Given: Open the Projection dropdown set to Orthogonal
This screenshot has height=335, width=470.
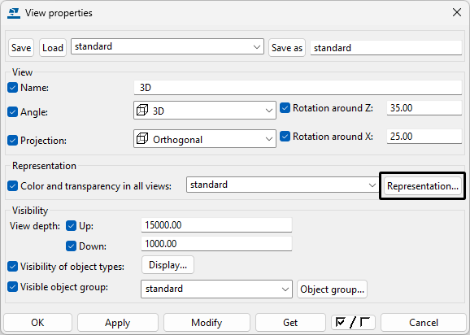Looking at the screenshot, I should pyautogui.click(x=205, y=139).
